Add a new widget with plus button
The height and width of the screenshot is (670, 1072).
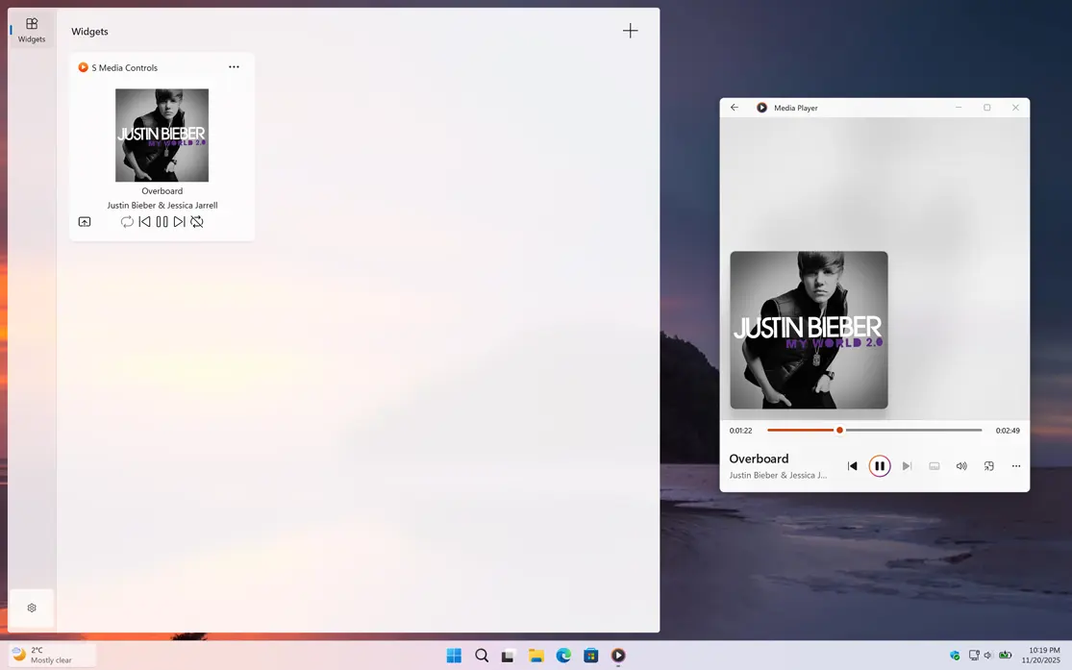pyautogui.click(x=630, y=31)
